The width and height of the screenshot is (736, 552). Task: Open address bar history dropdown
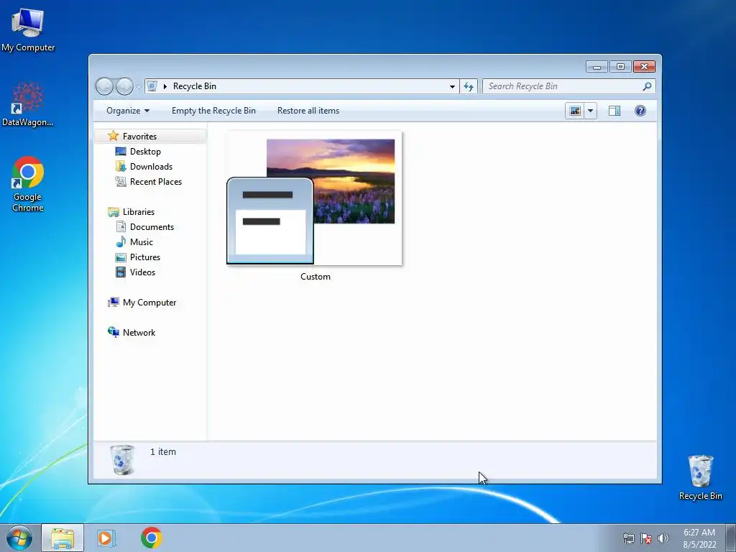[x=452, y=86]
